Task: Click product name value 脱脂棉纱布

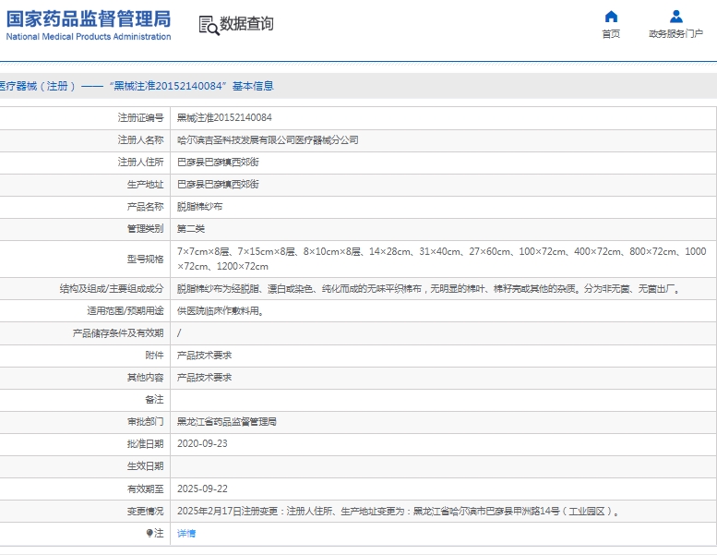Action: [x=199, y=206]
